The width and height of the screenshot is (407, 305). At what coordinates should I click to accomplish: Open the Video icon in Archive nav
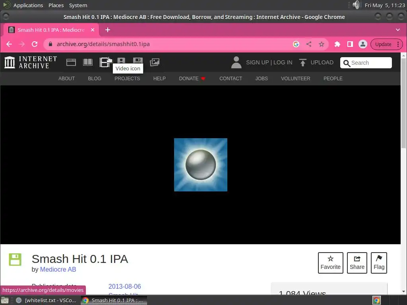[x=105, y=62]
